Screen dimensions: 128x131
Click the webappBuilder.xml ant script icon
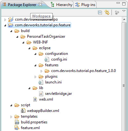23,111
